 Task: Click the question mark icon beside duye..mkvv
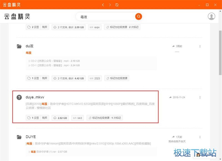[19, 97]
